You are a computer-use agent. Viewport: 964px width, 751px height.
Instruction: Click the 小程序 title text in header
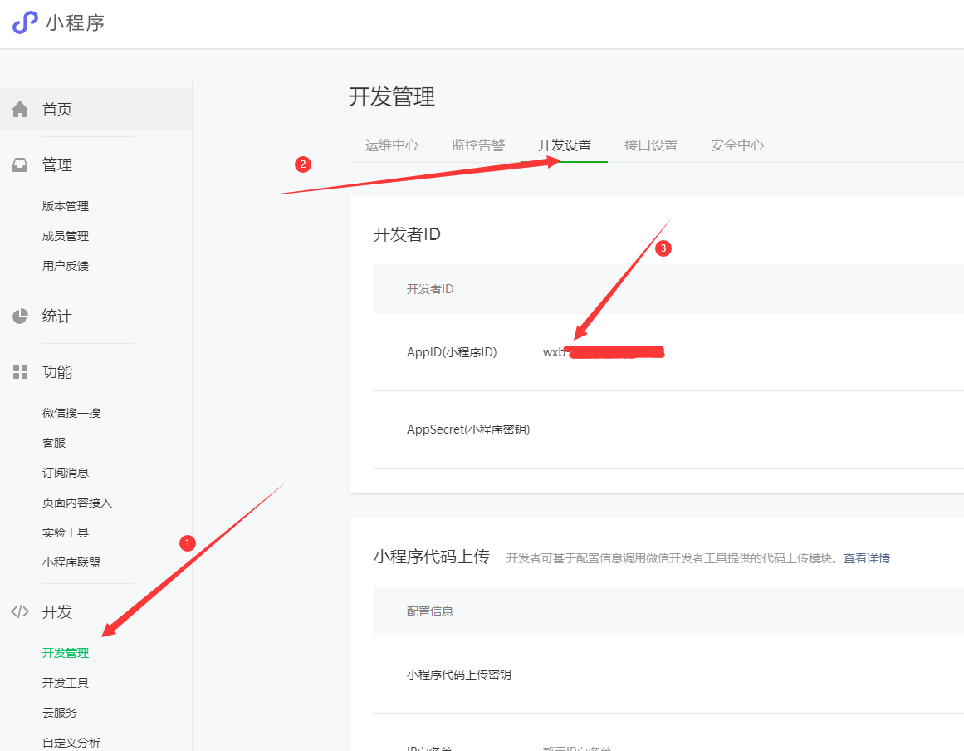[75, 22]
